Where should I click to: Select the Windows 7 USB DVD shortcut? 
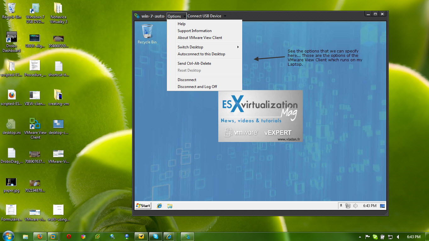click(35, 14)
